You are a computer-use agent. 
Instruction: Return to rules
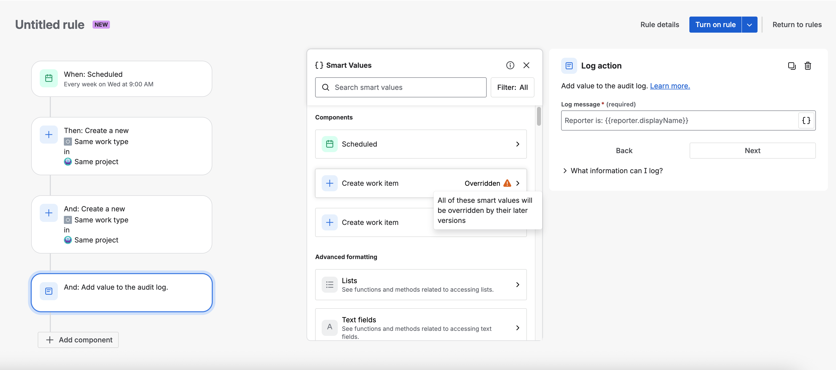797,25
